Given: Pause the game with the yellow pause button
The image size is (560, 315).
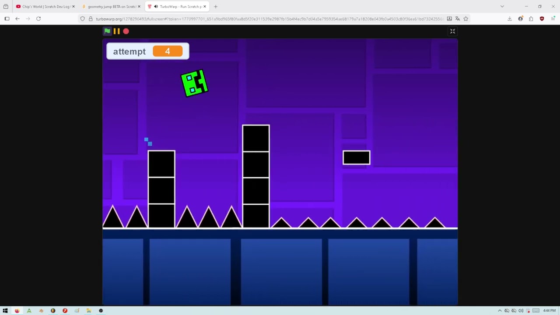Looking at the screenshot, I should point(116,31).
